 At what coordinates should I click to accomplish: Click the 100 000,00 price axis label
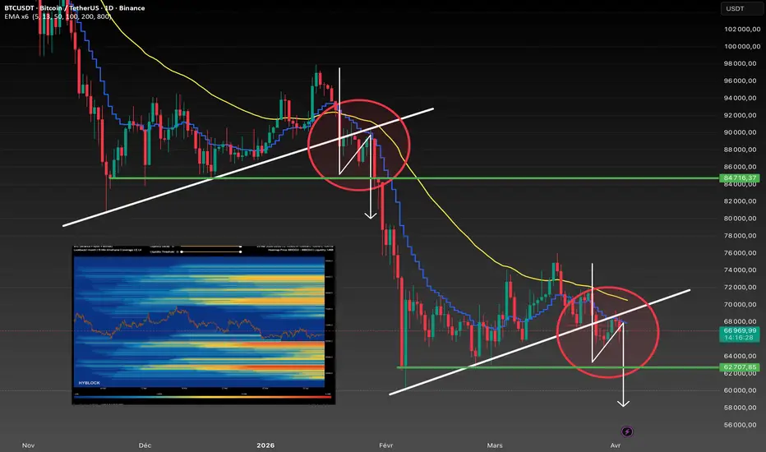[x=742, y=46]
